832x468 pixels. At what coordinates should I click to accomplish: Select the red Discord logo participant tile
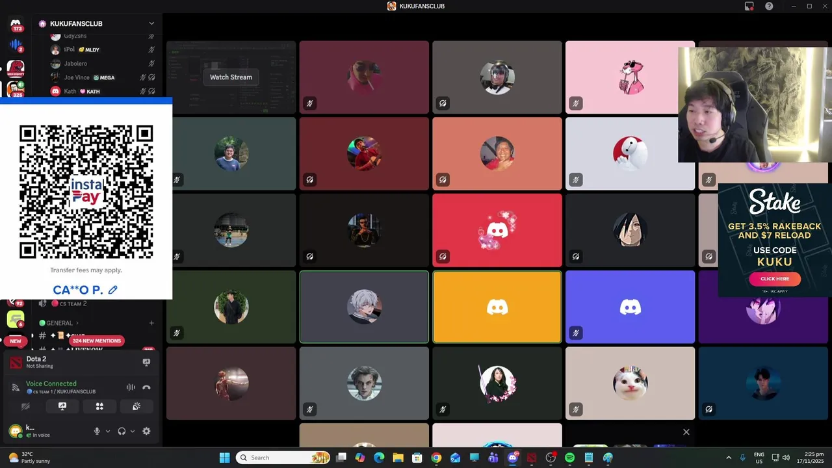point(497,230)
